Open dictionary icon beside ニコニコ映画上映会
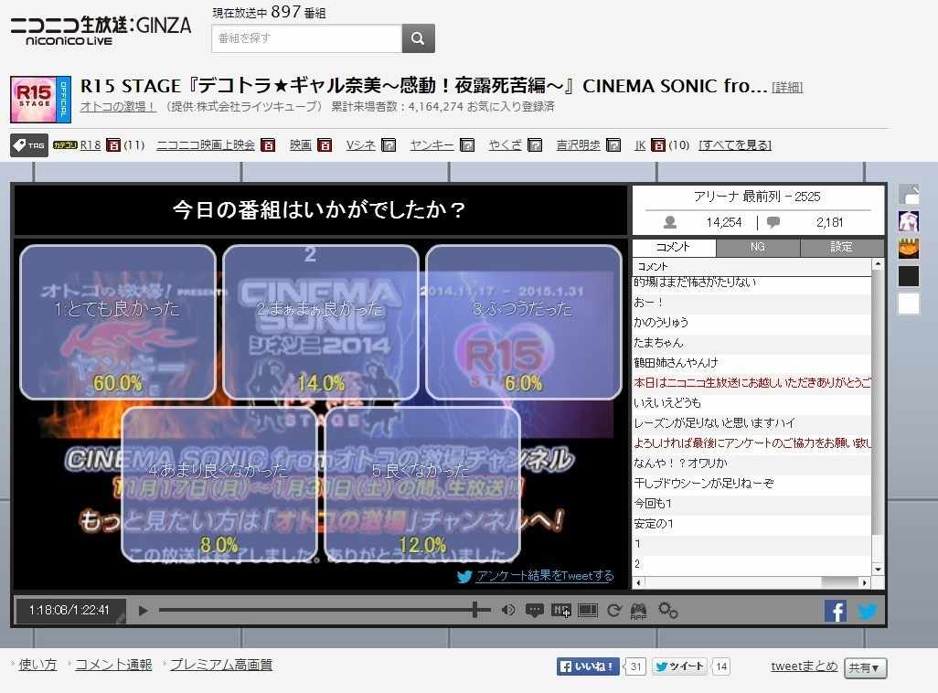Screen dimensions: 938x693 [x=268, y=144]
